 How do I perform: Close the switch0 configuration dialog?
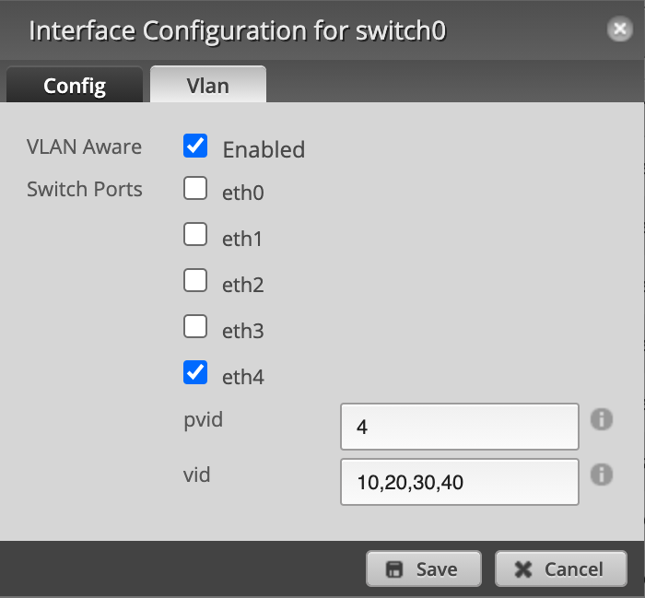[619, 29]
